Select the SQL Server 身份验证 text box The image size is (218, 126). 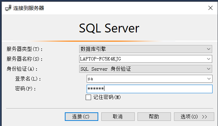pyautogui.click(x=146, y=69)
